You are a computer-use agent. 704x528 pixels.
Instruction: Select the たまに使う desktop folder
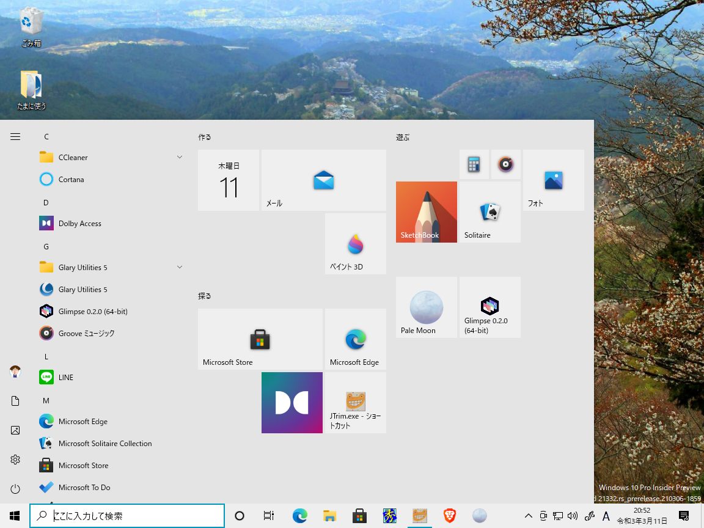point(31,90)
